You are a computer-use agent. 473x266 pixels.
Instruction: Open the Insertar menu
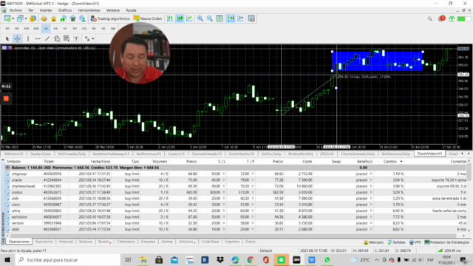coord(46,10)
